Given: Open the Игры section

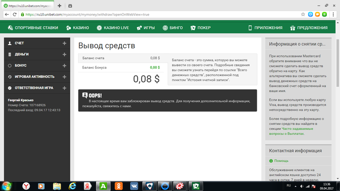Looking at the screenshot, I should 146,28.
